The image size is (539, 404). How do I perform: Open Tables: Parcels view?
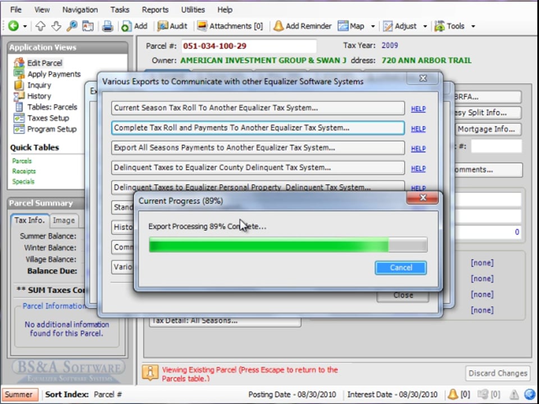pos(45,107)
